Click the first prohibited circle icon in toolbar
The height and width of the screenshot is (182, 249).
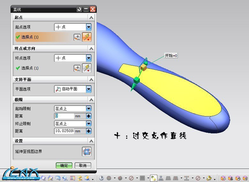point(131,178)
